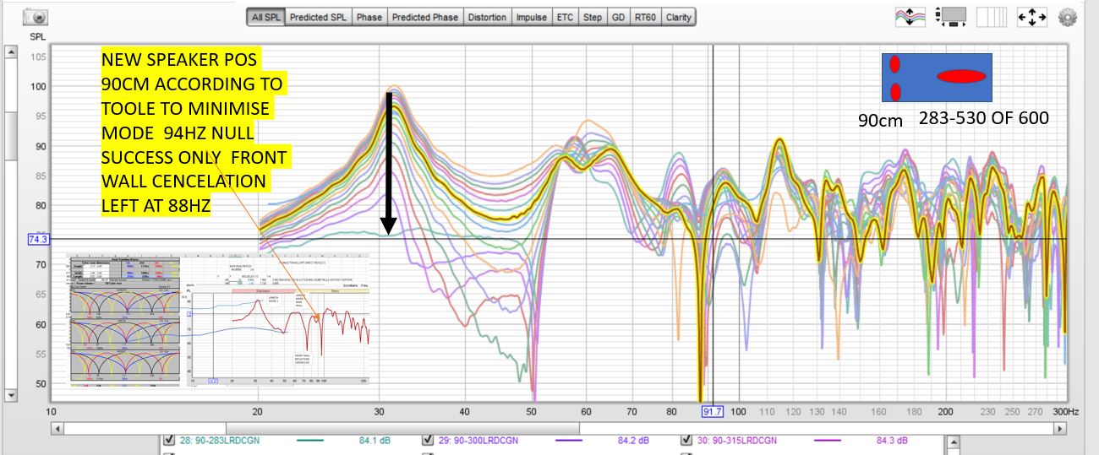Viewport: 1099px width, 455px height.
Task: Click the magenta line sample for trace 30
Action: 828,441
